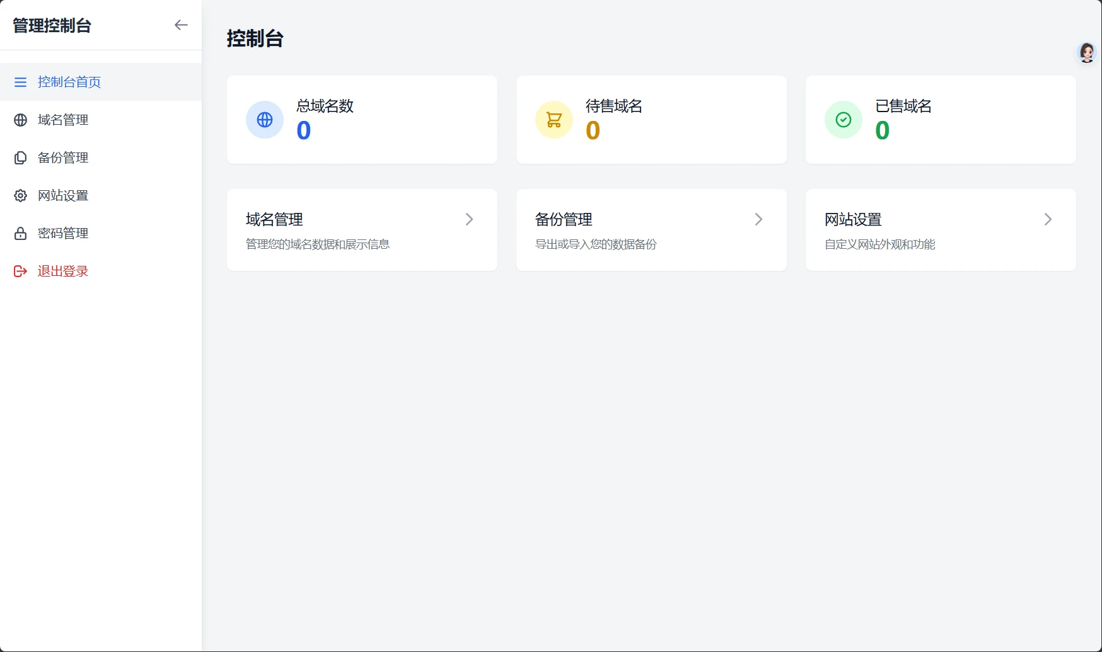1102x652 pixels.
Task: Select 控制台首页 in the sidebar menu
Action: pos(69,83)
